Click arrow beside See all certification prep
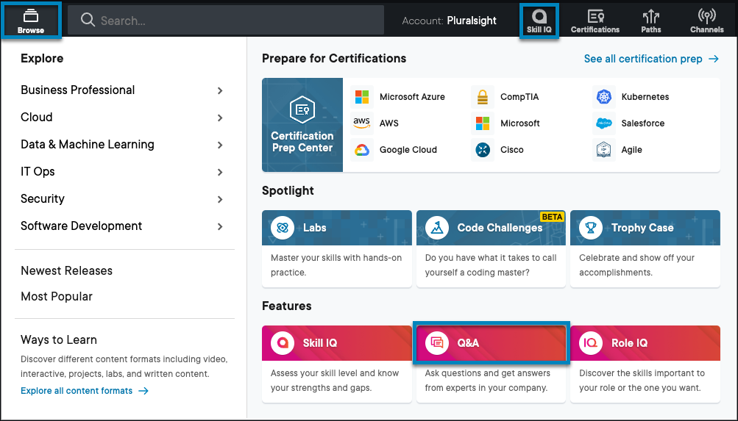Screen dimensions: 738x421 714,59
